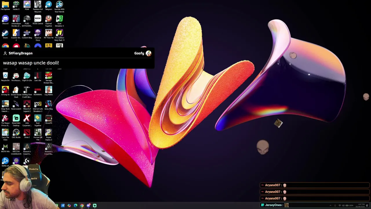Launch Streamlabs Desktop from desktop shortcut
This screenshot has width=371, height=209.
[16, 121]
